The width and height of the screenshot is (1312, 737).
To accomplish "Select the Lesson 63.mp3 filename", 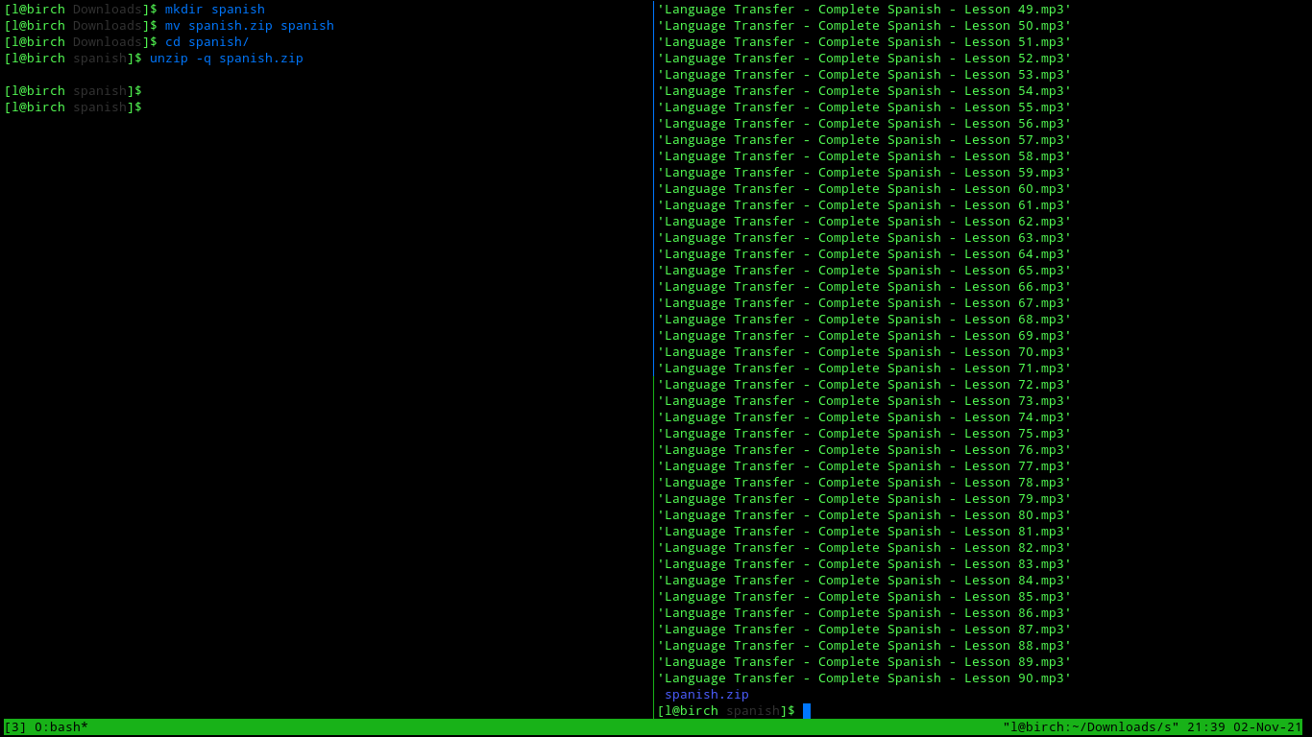I will pyautogui.click(x=864, y=238).
